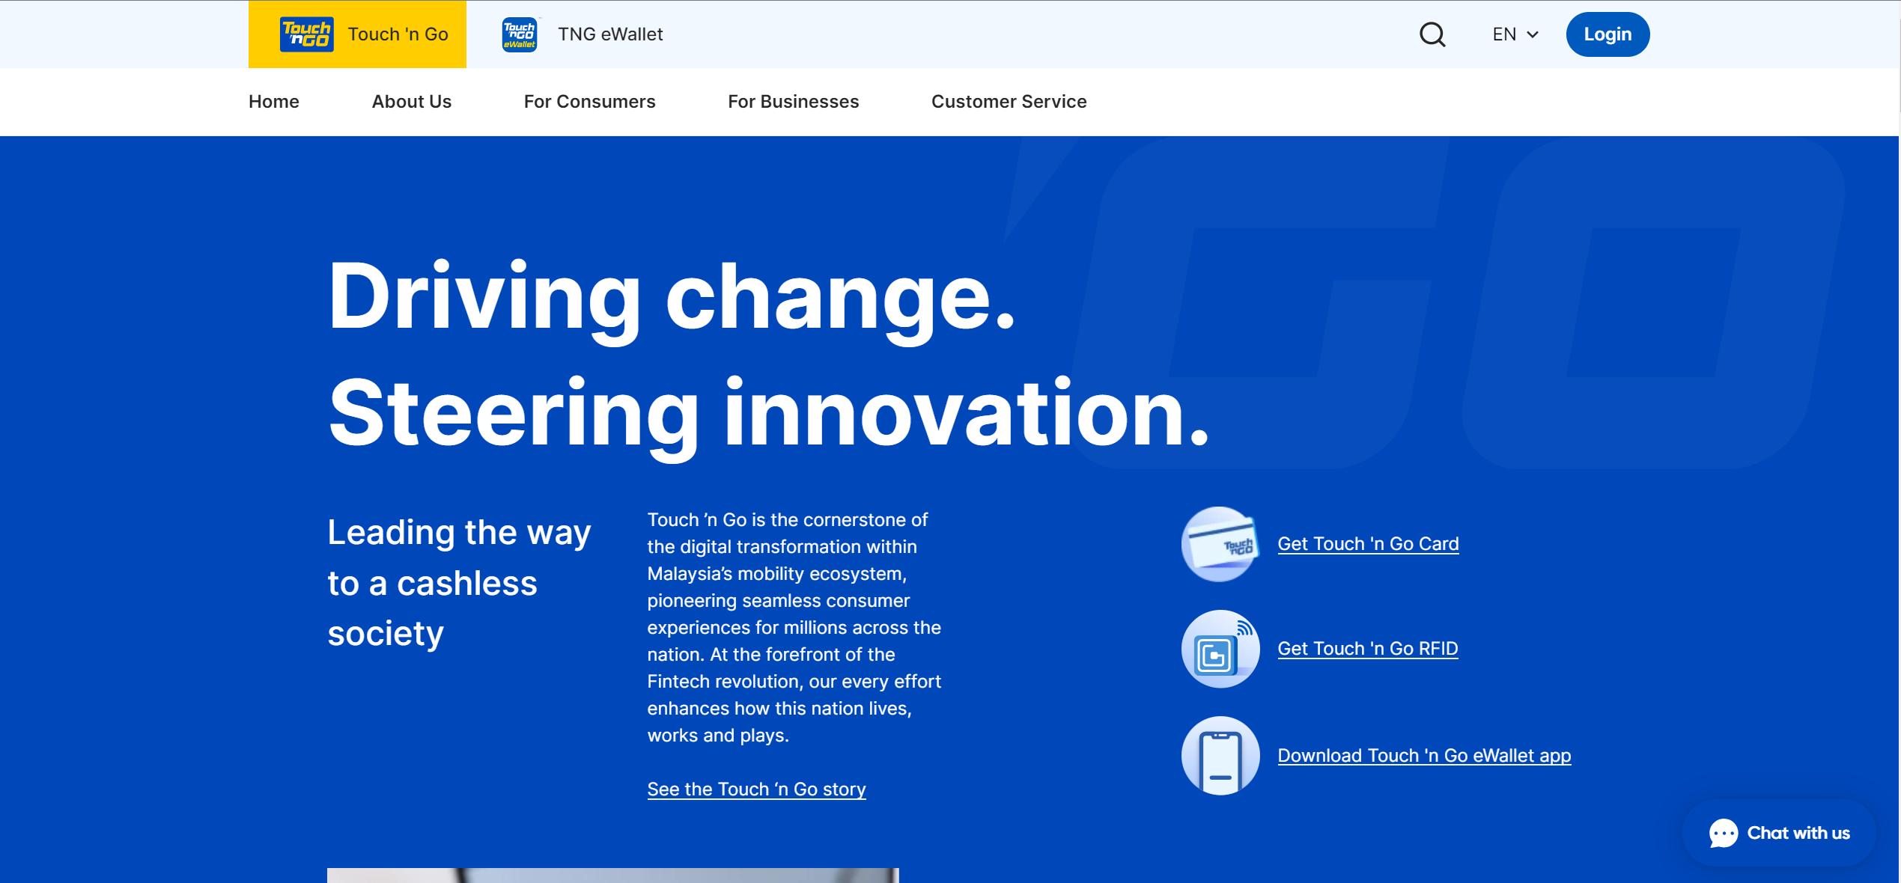Image resolution: width=1901 pixels, height=883 pixels.
Task: Open search with the magnifier icon
Action: coord(1432,34)
